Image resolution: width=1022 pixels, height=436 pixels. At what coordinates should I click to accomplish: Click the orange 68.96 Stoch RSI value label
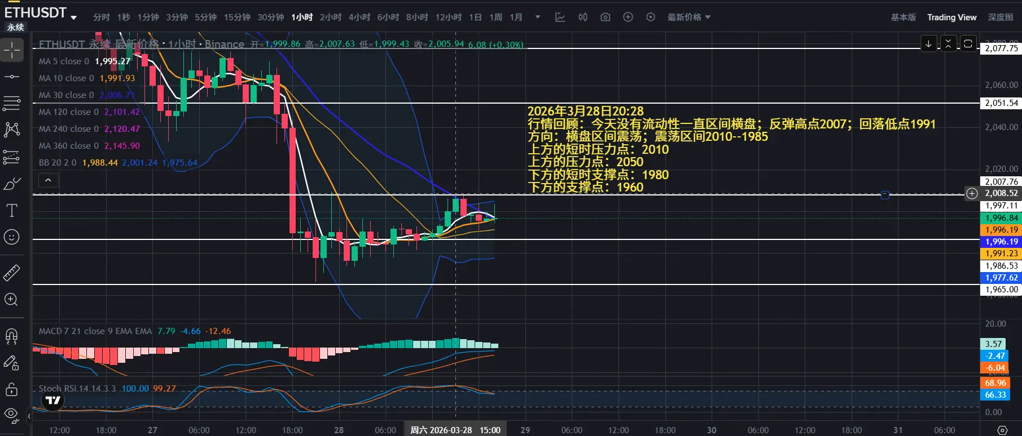coord(995,383)
